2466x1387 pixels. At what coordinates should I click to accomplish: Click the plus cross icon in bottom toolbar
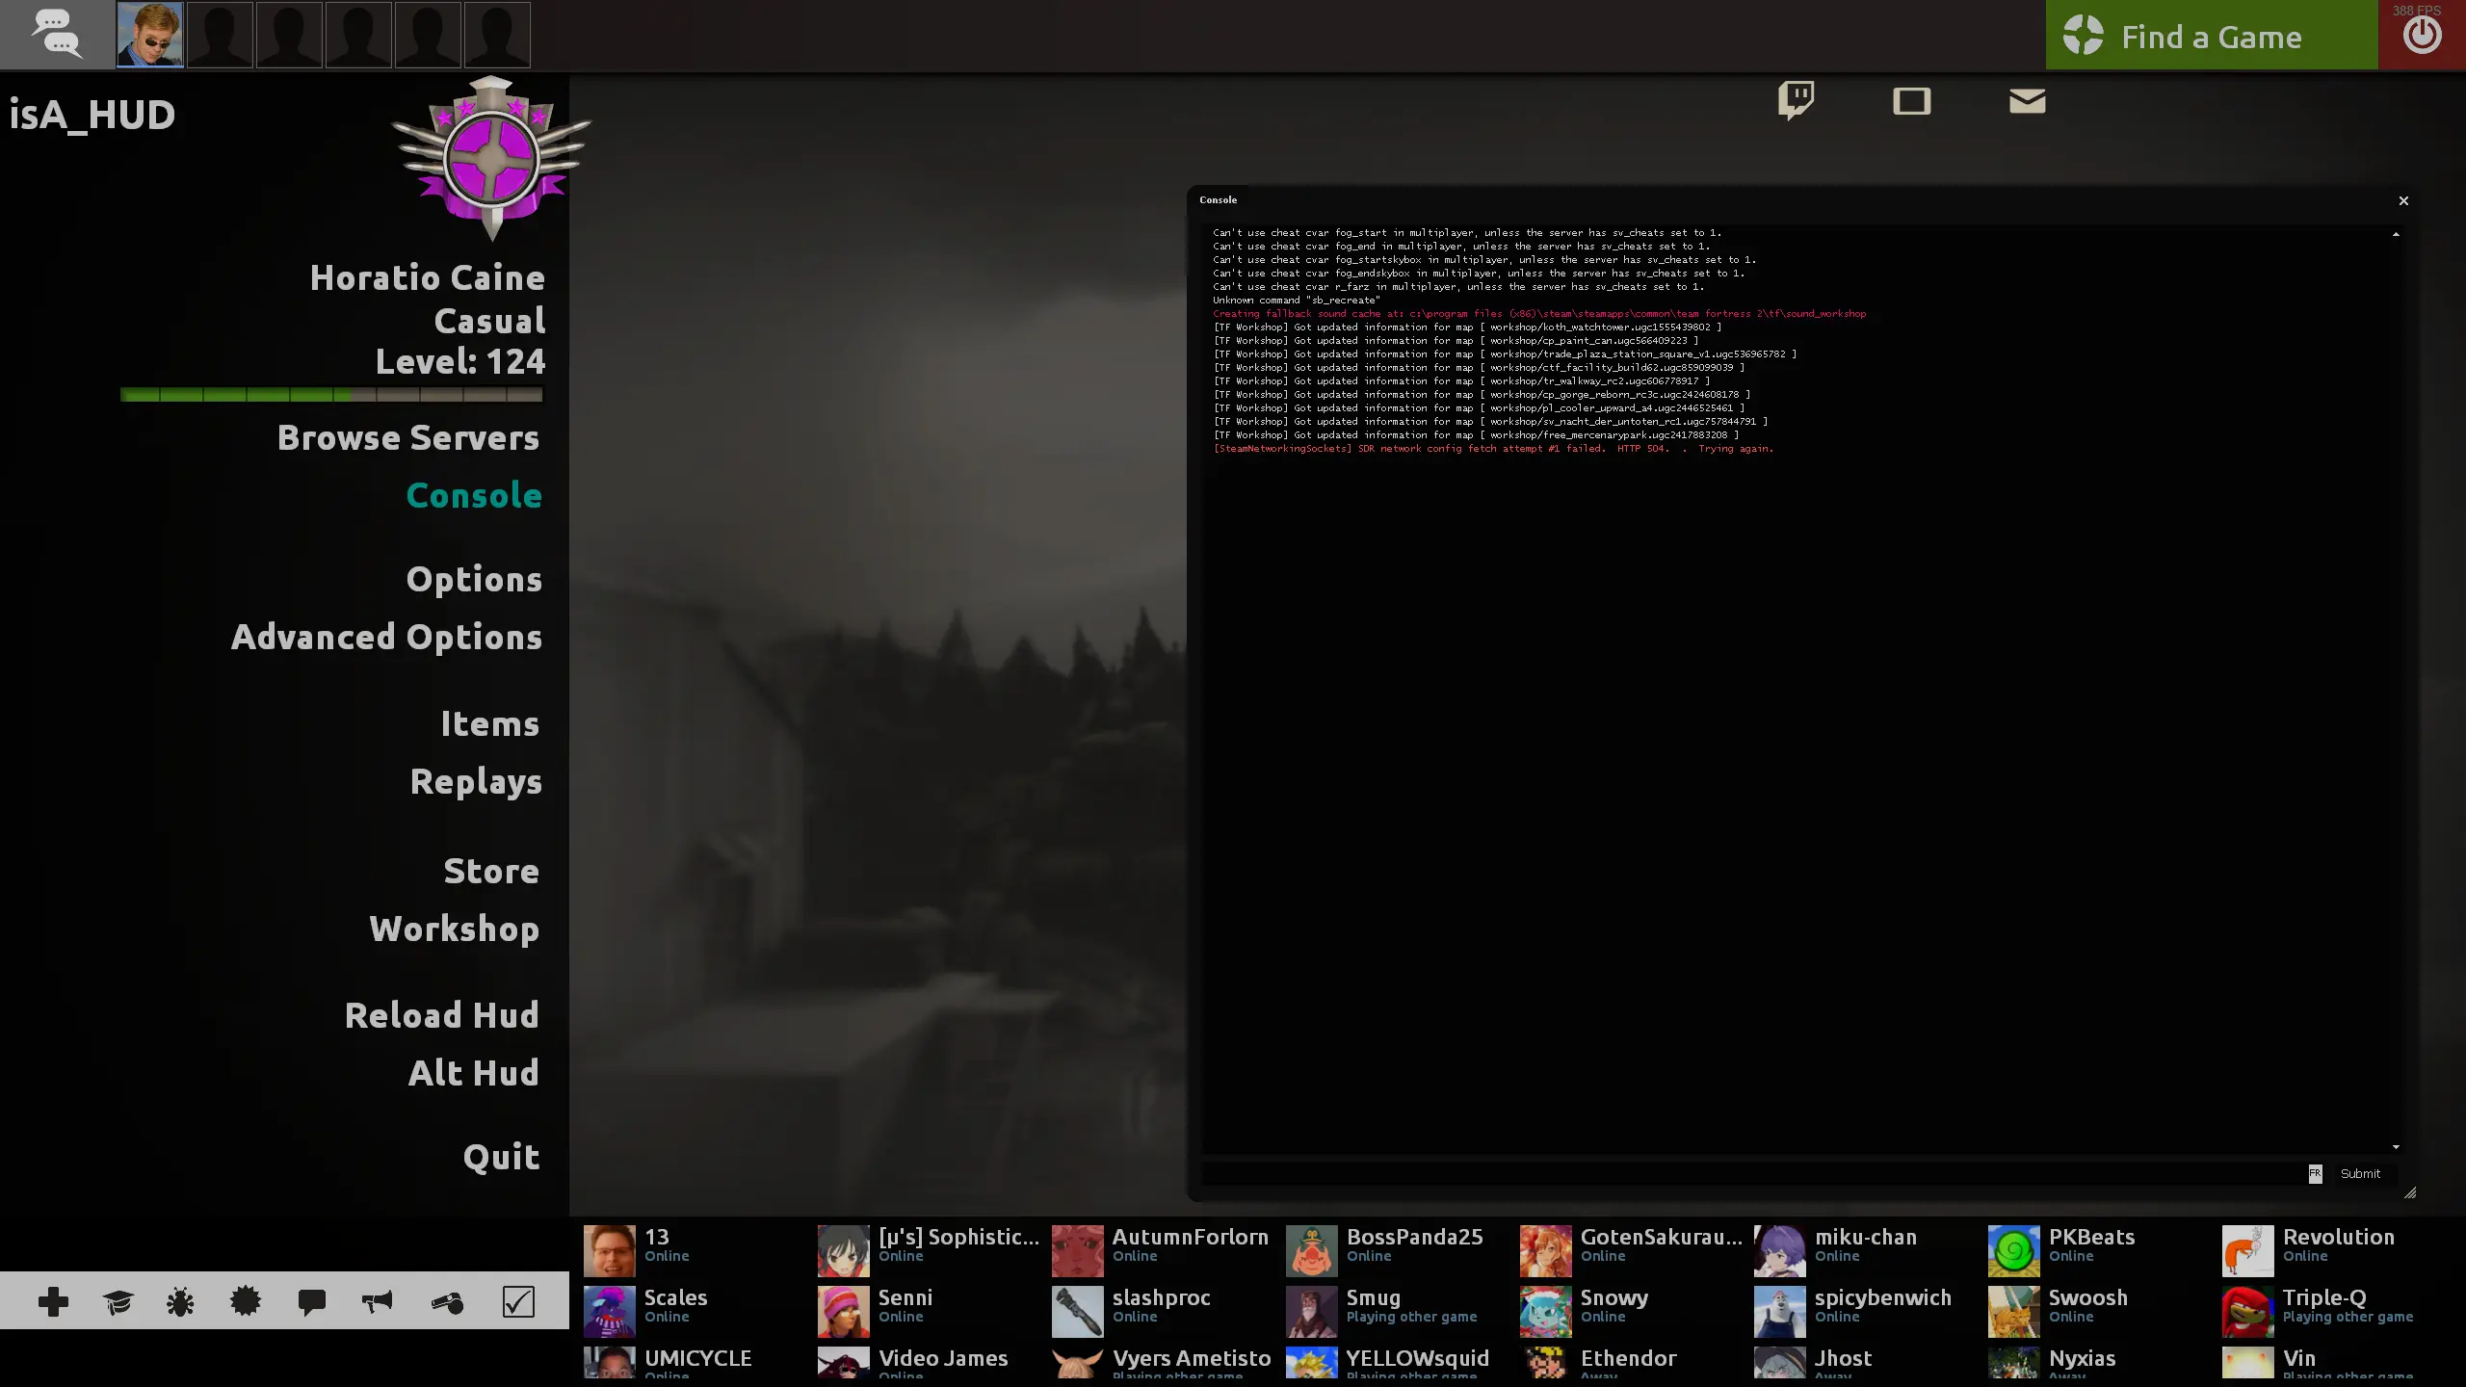click(x=53, y=1302)
